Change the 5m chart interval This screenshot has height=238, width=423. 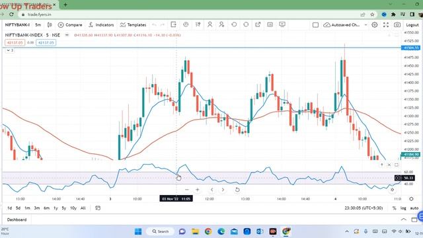38,25
